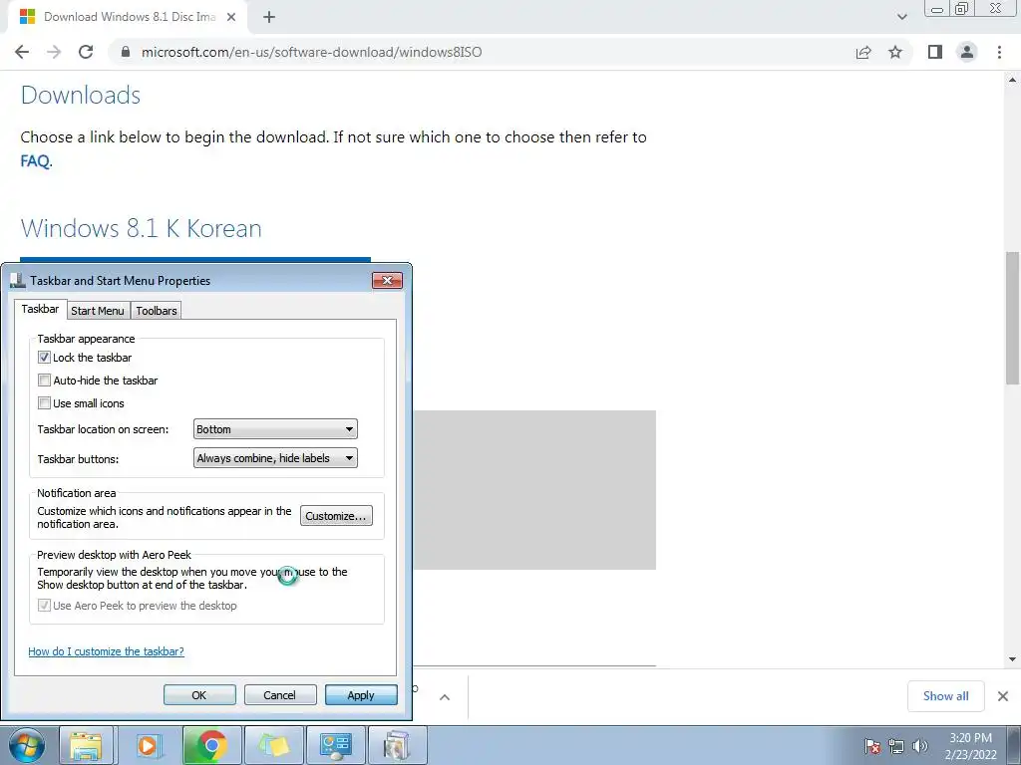
Task: Open Windows Explorer from taskbar
Action: tap(86, 745)
